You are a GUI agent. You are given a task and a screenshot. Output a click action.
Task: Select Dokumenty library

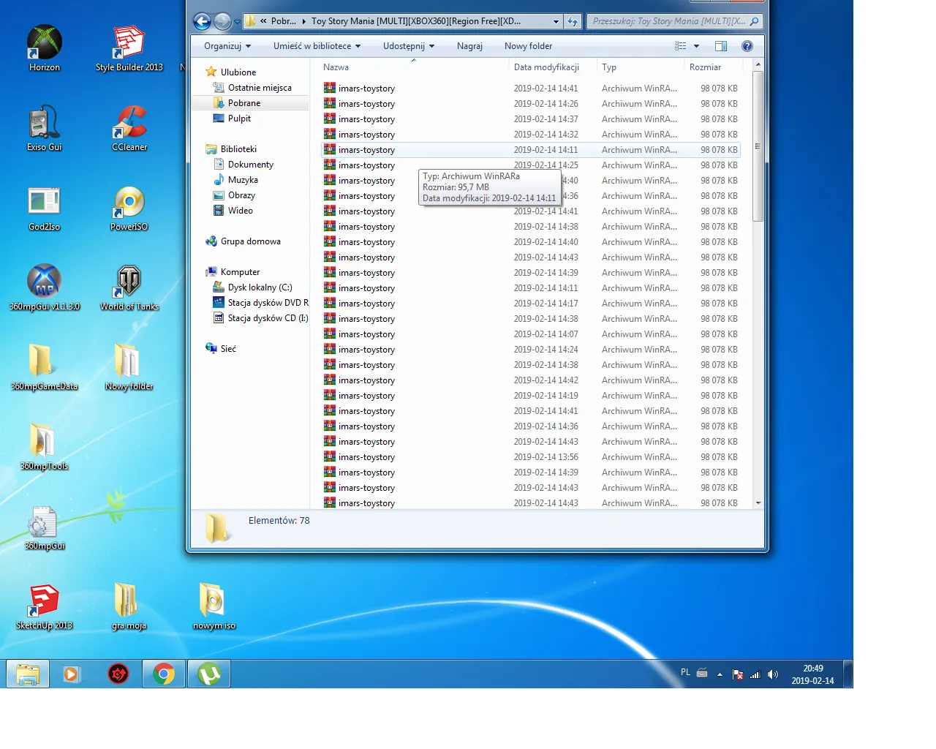coord(251,165)
